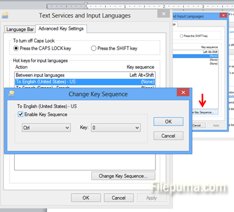Click Cancel in Text Services dialog
This screenshot has width=234, height=212.
coord(118,198)
